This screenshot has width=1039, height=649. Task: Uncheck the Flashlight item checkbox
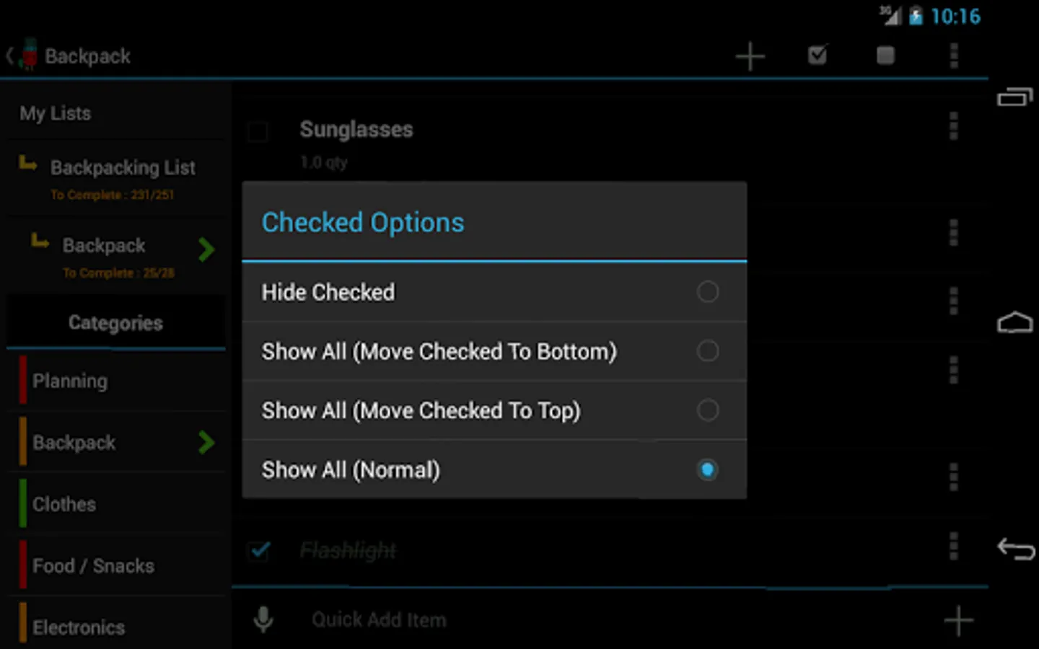[259, 551]
